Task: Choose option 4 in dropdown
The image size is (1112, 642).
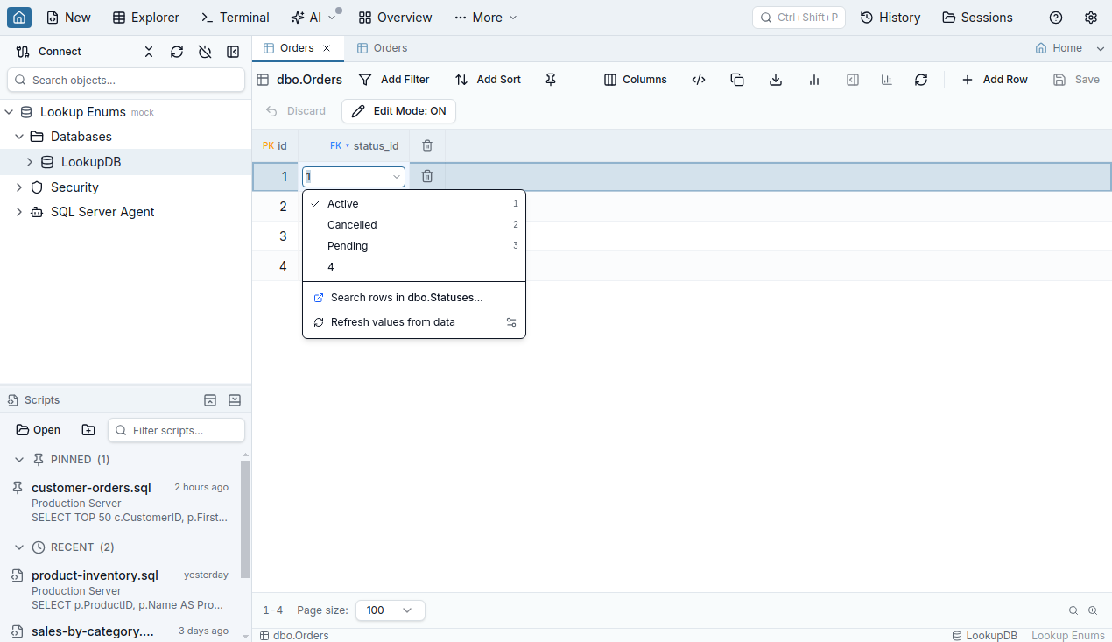Action: [414, 267]
